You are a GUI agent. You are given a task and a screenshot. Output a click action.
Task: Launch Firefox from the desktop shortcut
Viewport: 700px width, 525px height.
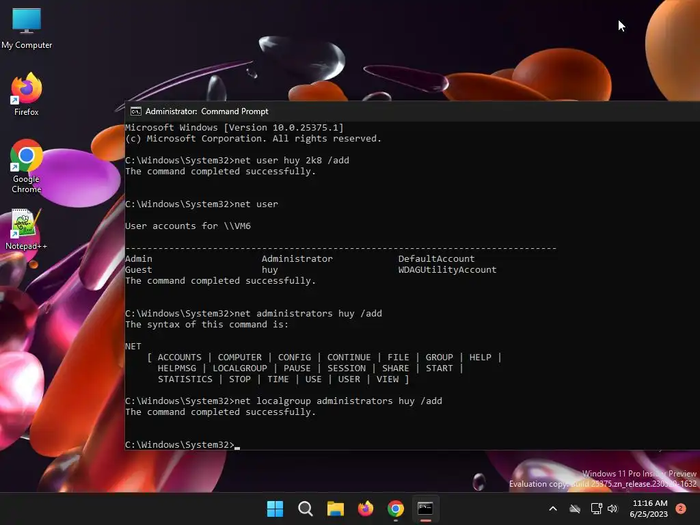click(27, 94)
